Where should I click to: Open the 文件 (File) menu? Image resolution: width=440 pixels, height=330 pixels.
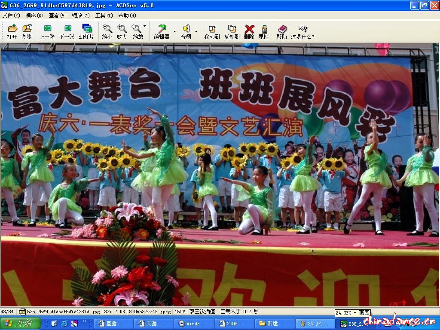(x=11, y=15)
